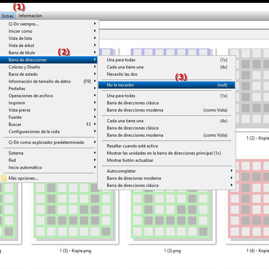
Task: Open Fuente submenu
Action: click(49, 117)
